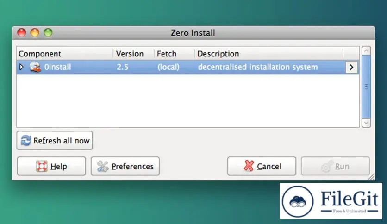This screenshot has width=387, height=224.
Task: Click the greyed-out Run button
Action: click(335, 166)
